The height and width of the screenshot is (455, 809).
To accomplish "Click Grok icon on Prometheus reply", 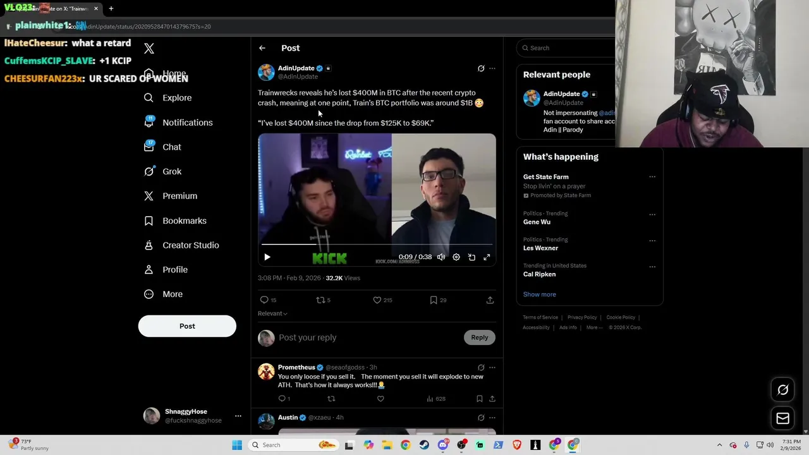I will (481, 367).
